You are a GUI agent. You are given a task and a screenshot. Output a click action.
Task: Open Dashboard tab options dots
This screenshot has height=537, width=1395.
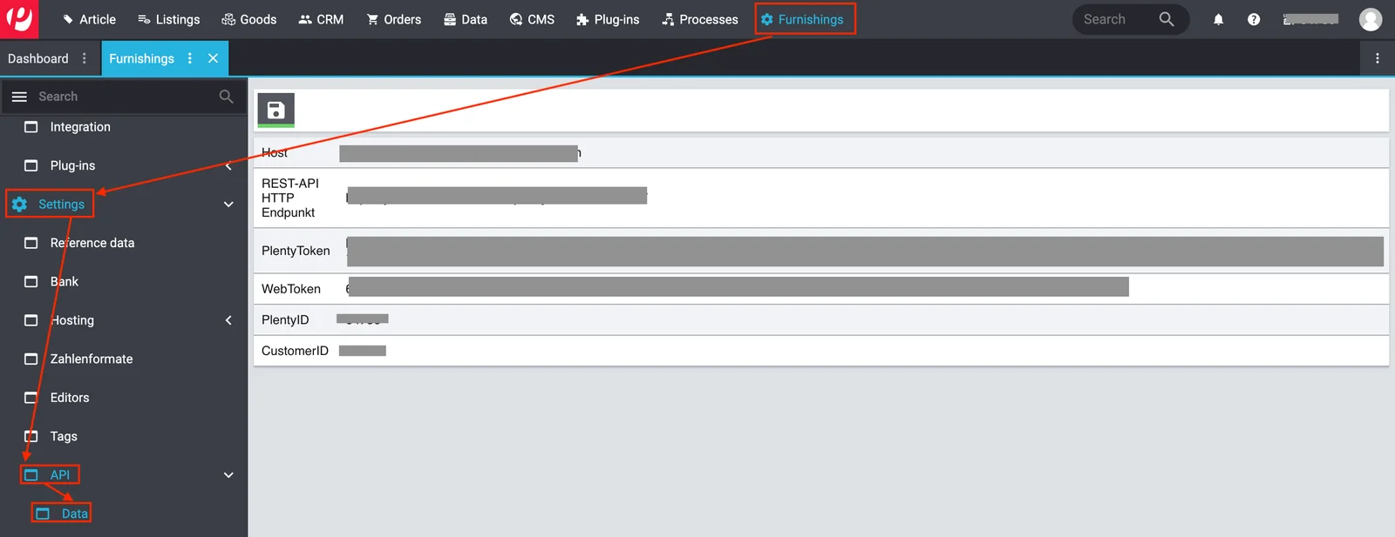pyautogui.click(x=85, y=58)
